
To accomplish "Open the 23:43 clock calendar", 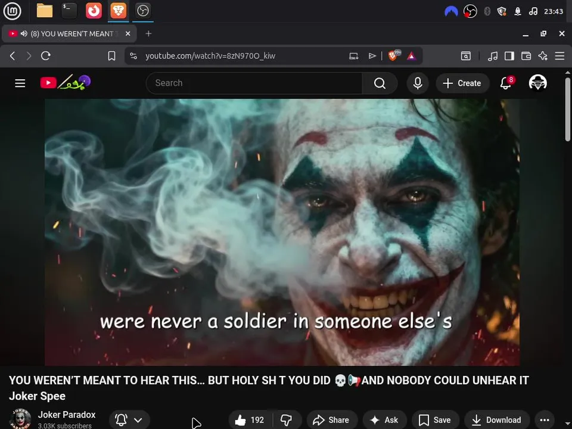I will pyautogui.click(x=554, y=11).
